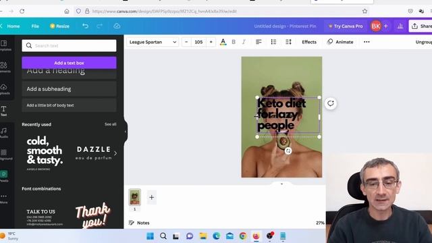Screen dimensions: 432x243
Task: Click See all recently used
Action: tap(111, 124)
